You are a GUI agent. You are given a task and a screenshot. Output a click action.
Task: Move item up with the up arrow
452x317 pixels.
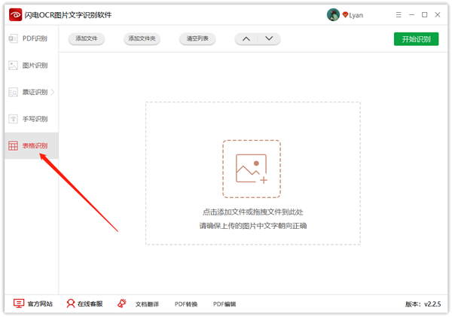[x=246, y=38]
